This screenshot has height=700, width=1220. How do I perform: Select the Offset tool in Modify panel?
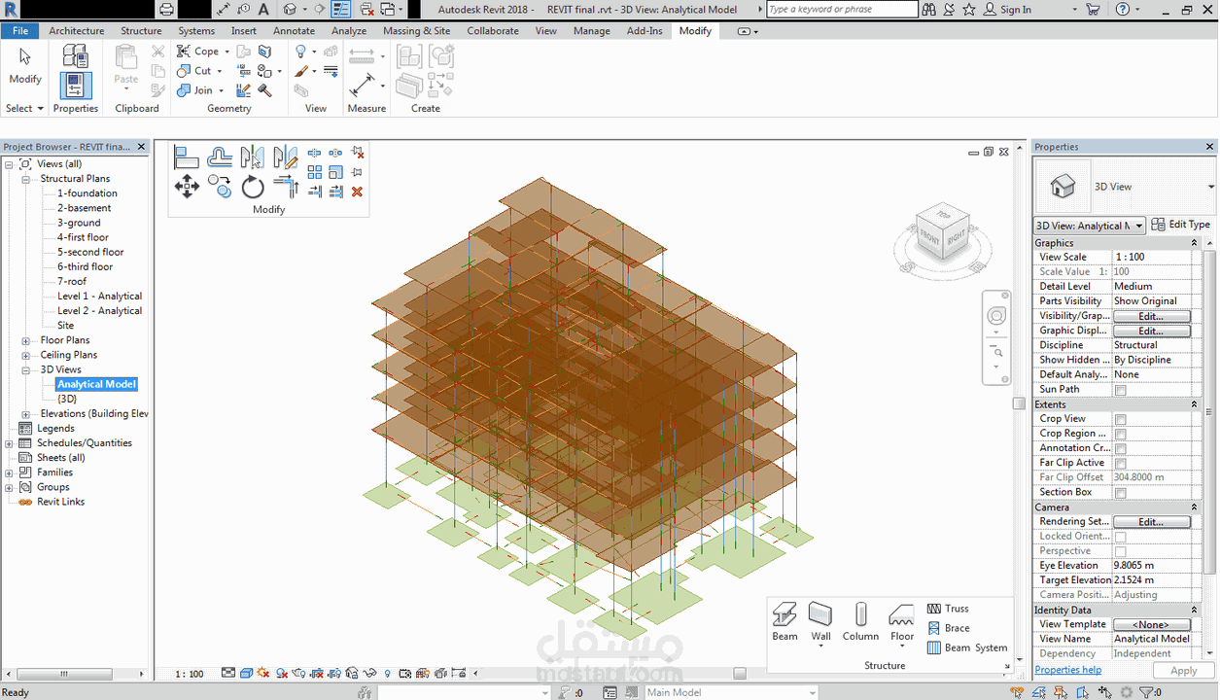coord(220,157)
